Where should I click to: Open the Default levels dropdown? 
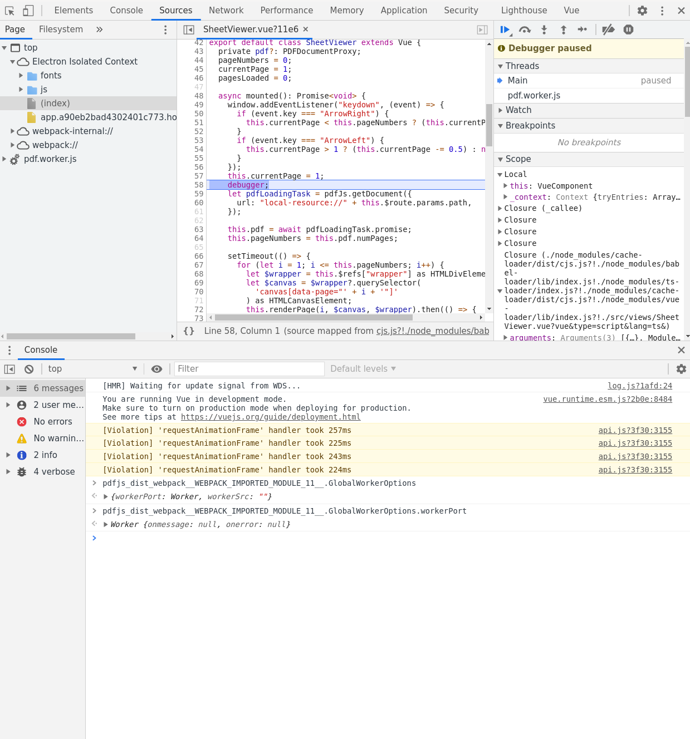coord(363,368)
